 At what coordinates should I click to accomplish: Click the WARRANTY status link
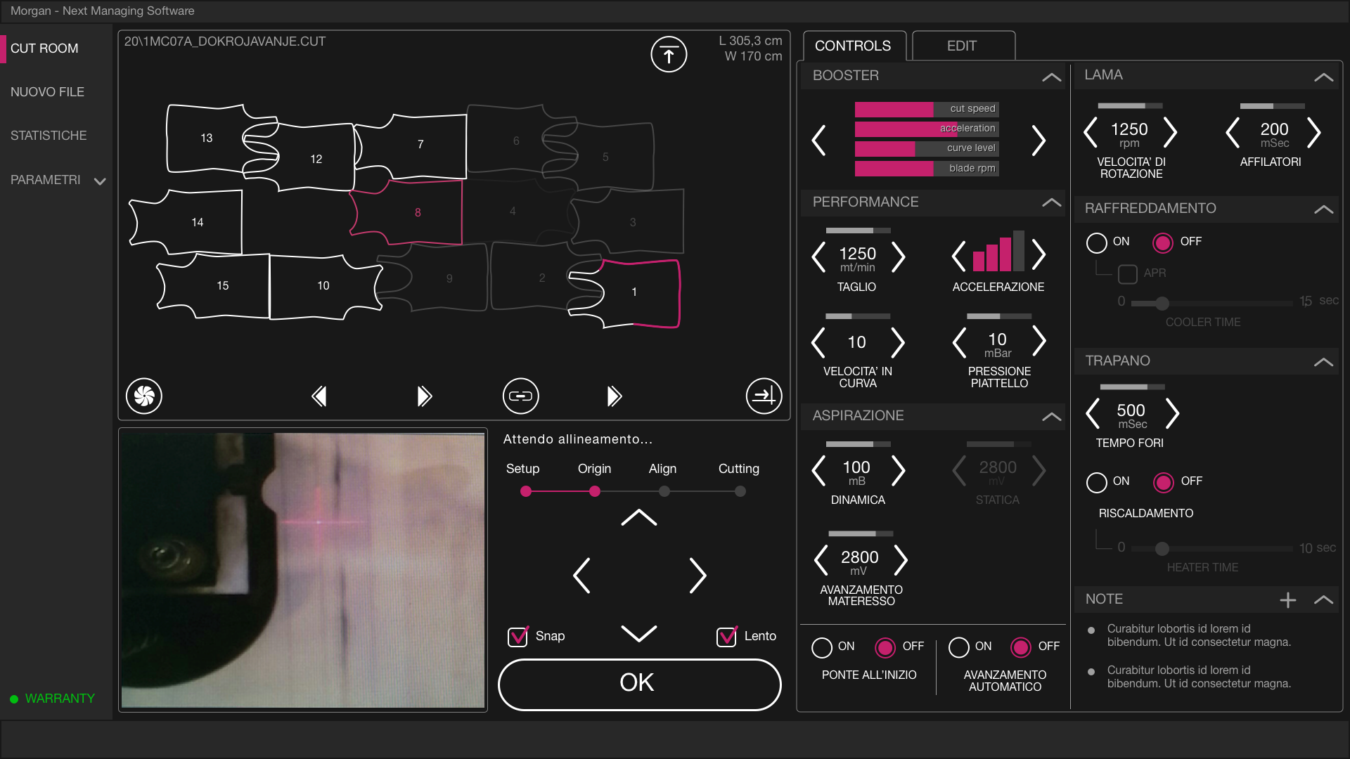pos(53,699)
